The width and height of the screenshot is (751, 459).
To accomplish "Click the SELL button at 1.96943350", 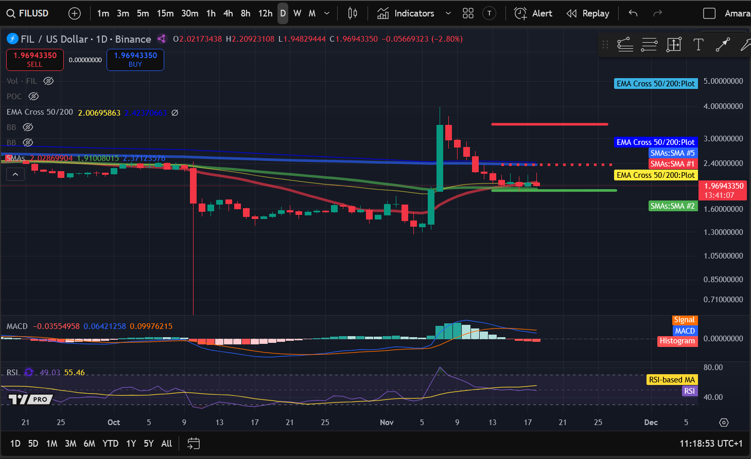I will [34, 60].
